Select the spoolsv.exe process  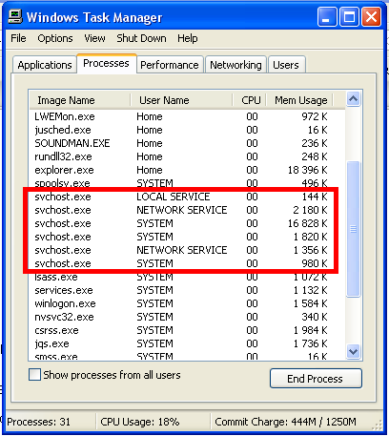(x=187, y=183)
